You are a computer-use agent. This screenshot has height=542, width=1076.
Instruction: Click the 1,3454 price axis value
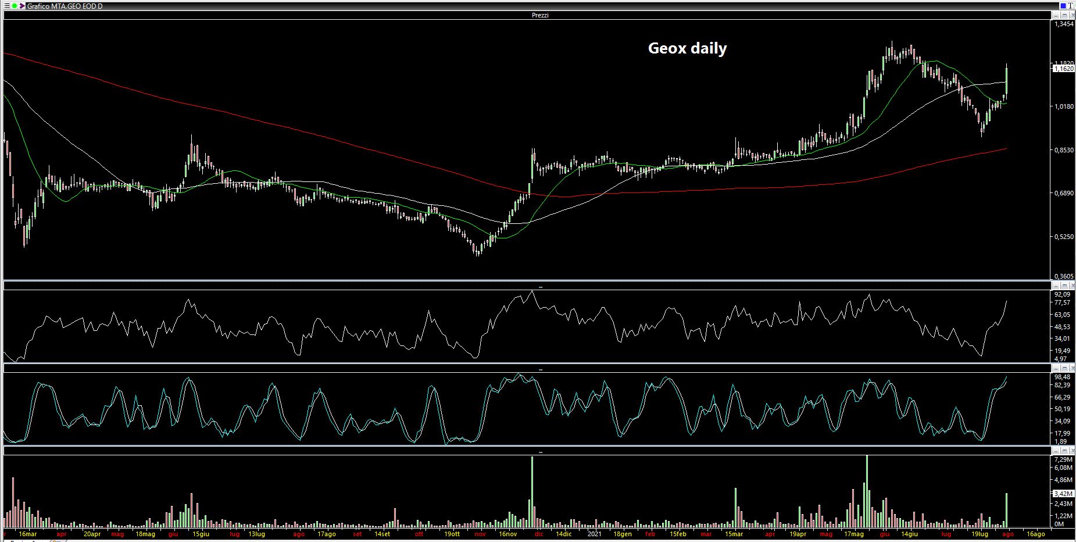[x=1064, y=24]
